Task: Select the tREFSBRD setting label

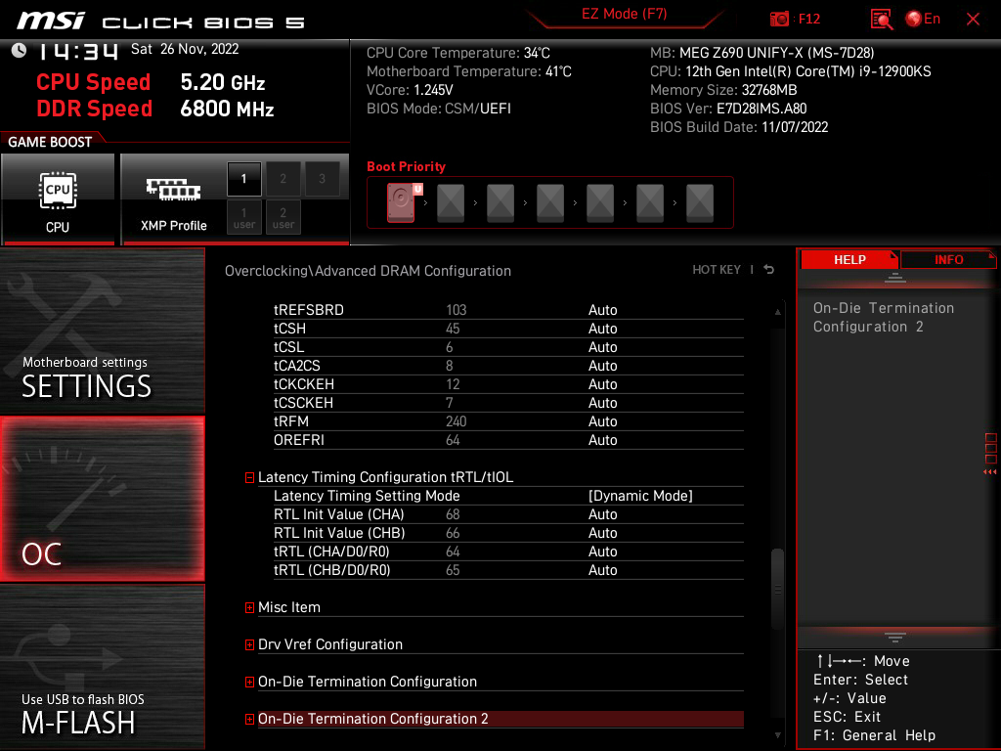Action: tap(308, 310)
